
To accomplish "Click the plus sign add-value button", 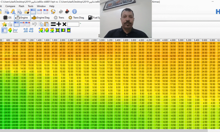I will point(59,24).
